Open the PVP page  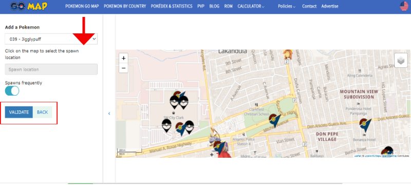point(201,6)
